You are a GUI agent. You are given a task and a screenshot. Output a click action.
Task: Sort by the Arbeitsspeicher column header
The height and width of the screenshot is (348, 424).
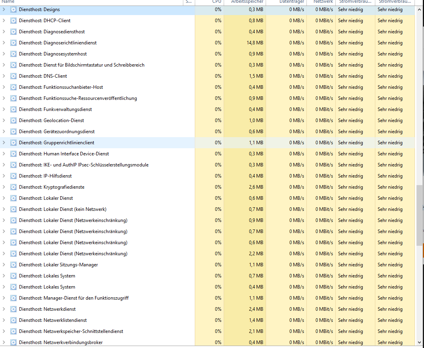tap(245, 2)
